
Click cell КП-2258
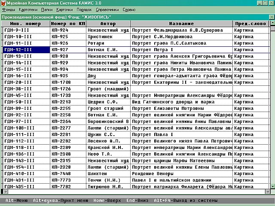68,115
